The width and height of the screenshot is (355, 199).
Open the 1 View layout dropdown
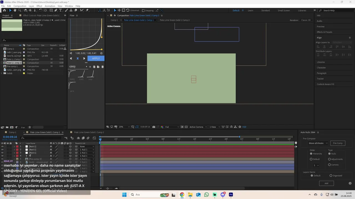pyautogui.click(x=215, y=127)
